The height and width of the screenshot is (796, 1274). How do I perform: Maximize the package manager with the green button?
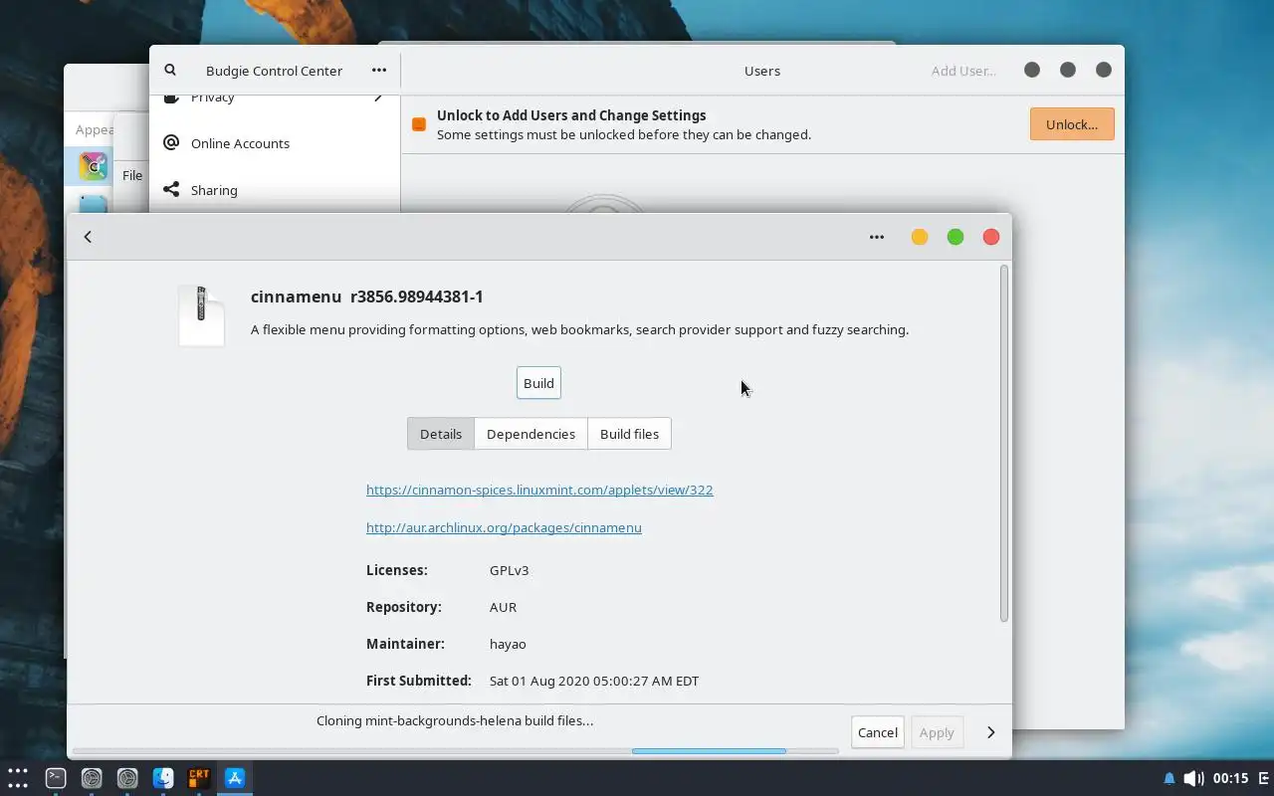955,237
